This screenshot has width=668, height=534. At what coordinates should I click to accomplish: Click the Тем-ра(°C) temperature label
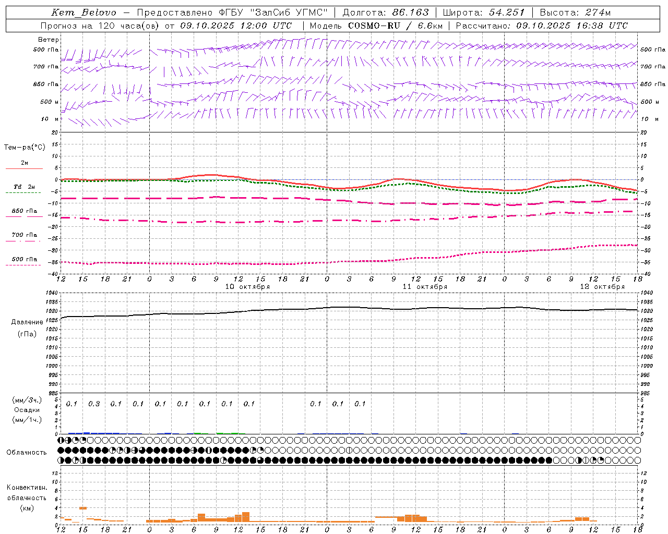(25, 148)
